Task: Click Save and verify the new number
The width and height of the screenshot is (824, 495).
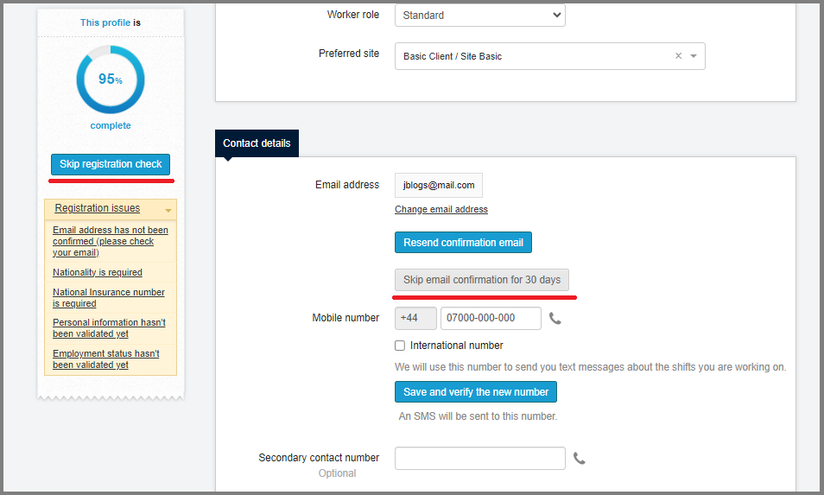Action: coord(476,392)
